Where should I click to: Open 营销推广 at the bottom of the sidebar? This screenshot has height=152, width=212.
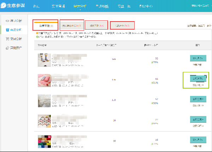15,48
